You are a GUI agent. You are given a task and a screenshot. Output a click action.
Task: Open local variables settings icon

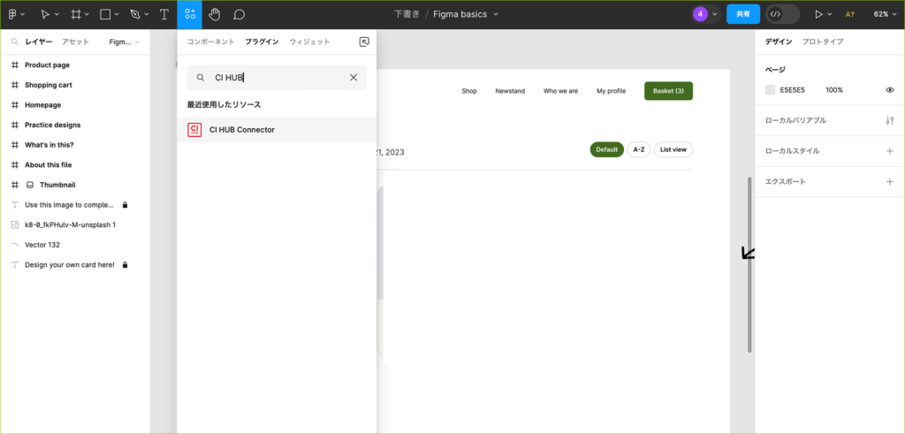pos(889,120)
